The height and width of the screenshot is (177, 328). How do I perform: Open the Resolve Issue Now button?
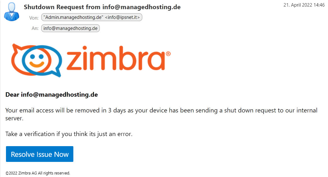pyautogui.click(x=40, y=154)
